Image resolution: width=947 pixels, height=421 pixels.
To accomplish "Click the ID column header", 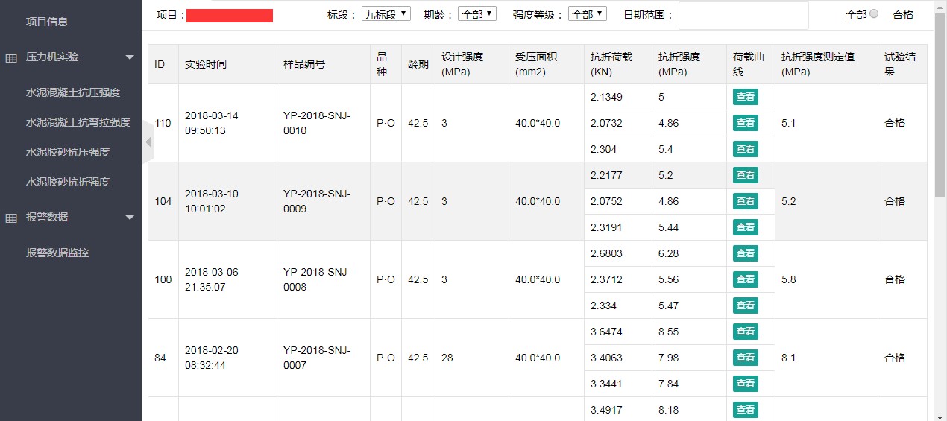I will pyautogui.click(x=163, y=64).
